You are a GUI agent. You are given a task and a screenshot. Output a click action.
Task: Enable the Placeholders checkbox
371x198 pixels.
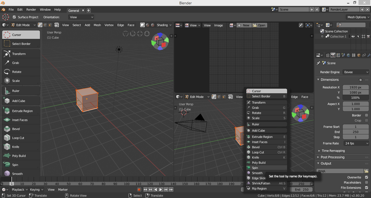[x=366, y=182]
